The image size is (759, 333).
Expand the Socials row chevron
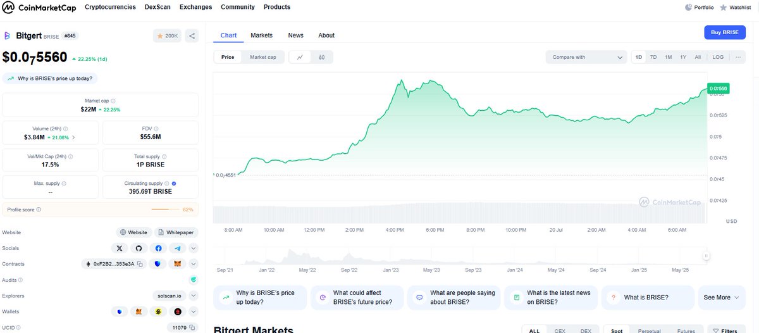click(194, 248)
